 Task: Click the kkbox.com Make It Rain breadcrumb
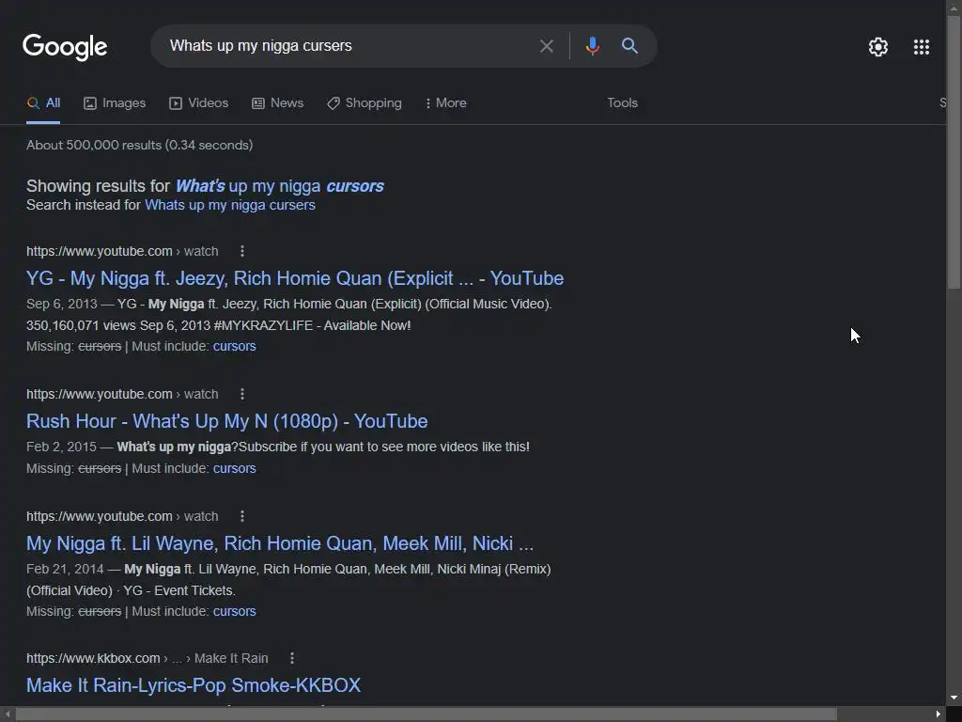[147, 658]
